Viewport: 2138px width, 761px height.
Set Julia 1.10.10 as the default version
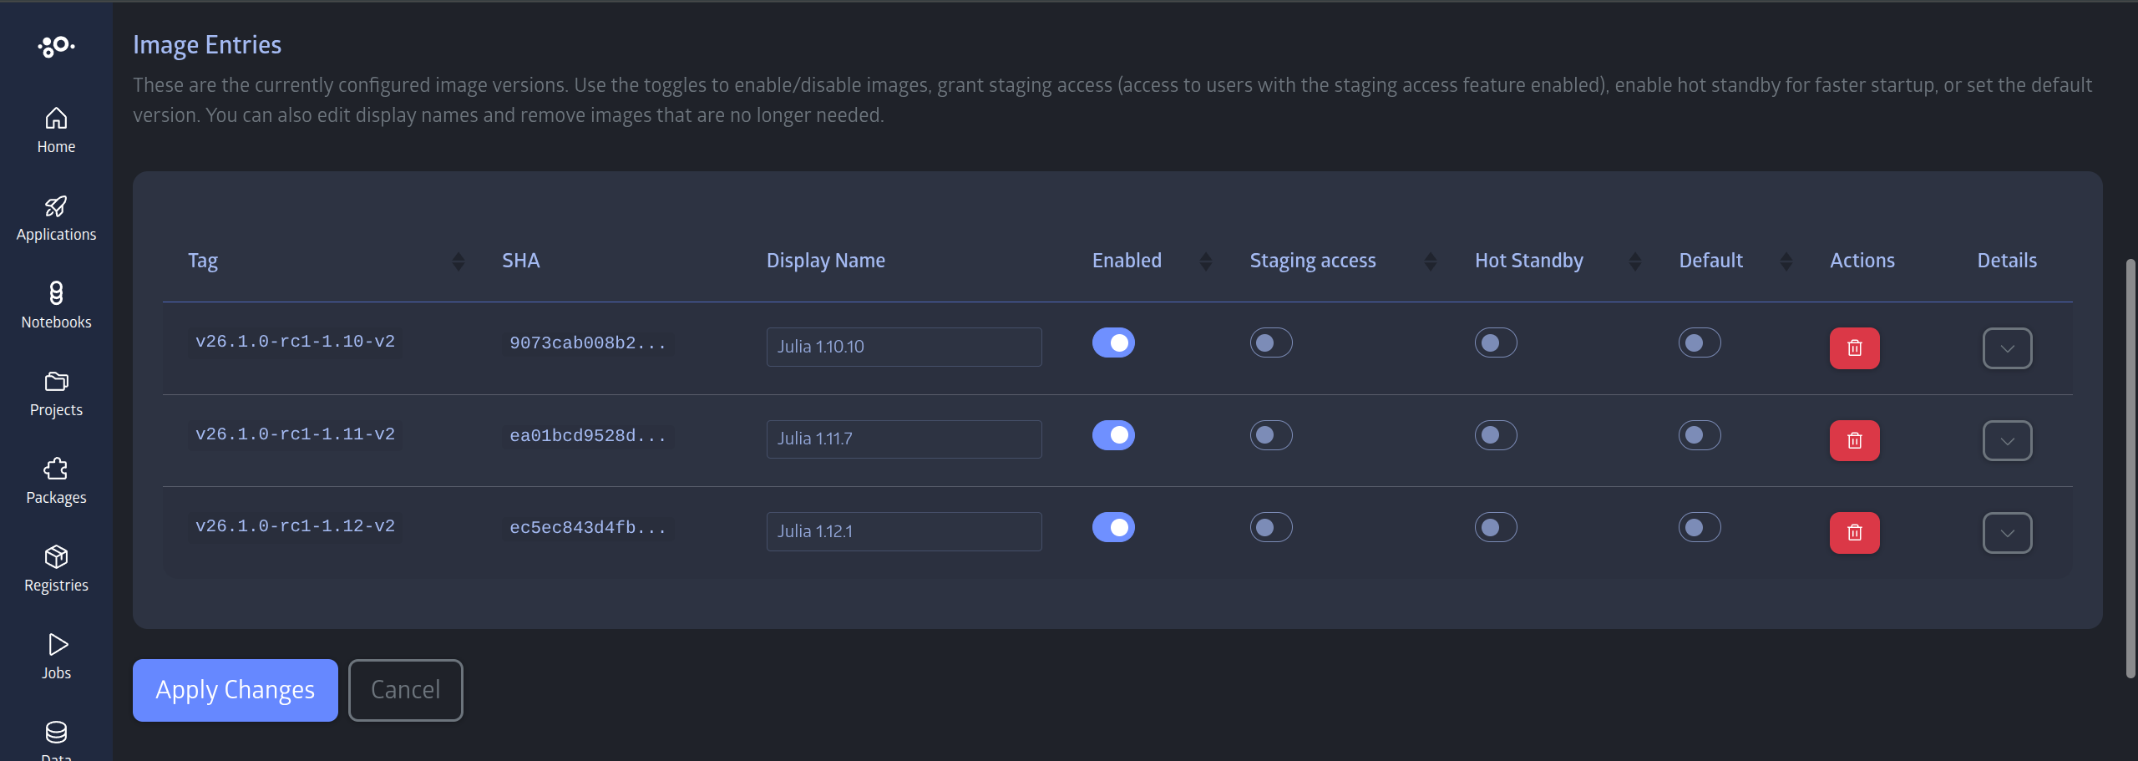[x=1699, y=342]
